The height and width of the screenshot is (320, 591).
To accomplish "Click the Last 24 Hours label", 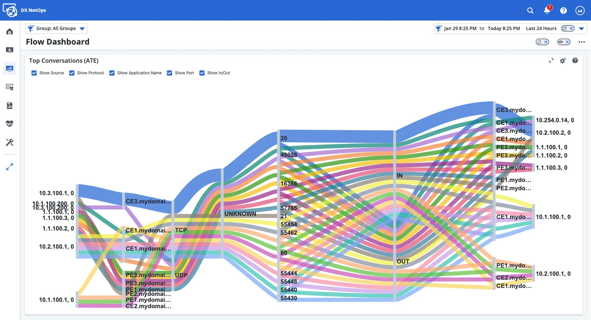I will [x=541, y=28].
